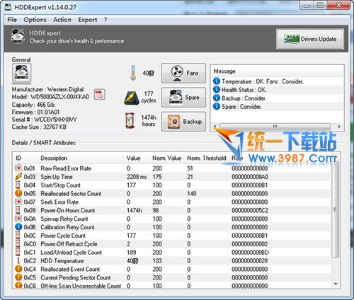Click warning icon for Reallocated Sector Count
The width and height of the screenshot is (354, 300).
pyautogui.click(x=18, y=193)
